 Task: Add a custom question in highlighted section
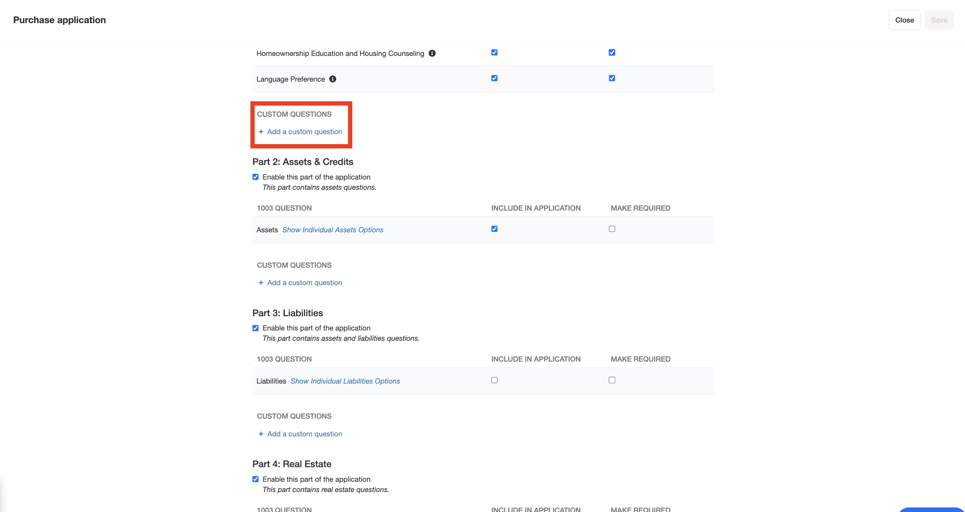pos(304,132)
